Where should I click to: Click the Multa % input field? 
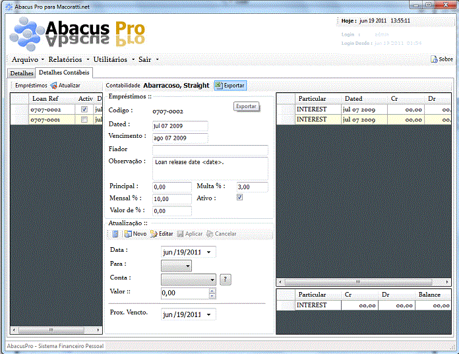pyautogui.click(x=252, y=187)
